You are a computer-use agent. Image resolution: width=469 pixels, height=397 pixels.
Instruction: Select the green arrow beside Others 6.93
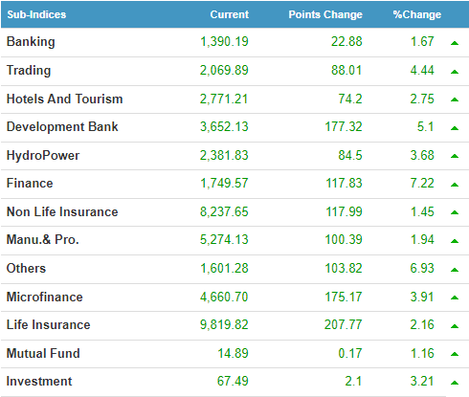click(455, 270)
